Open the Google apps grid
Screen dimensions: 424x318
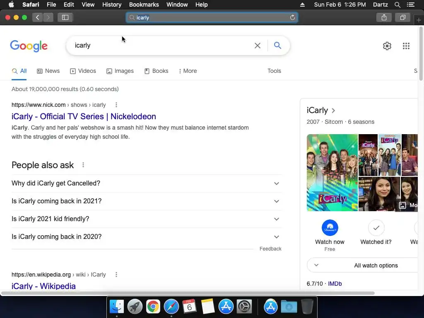(406, 46)
